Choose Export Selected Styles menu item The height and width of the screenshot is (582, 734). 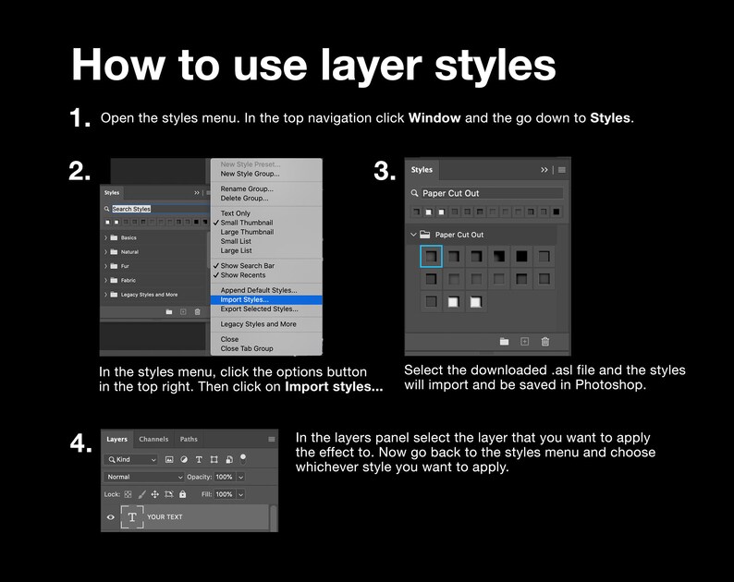point(260,309)
